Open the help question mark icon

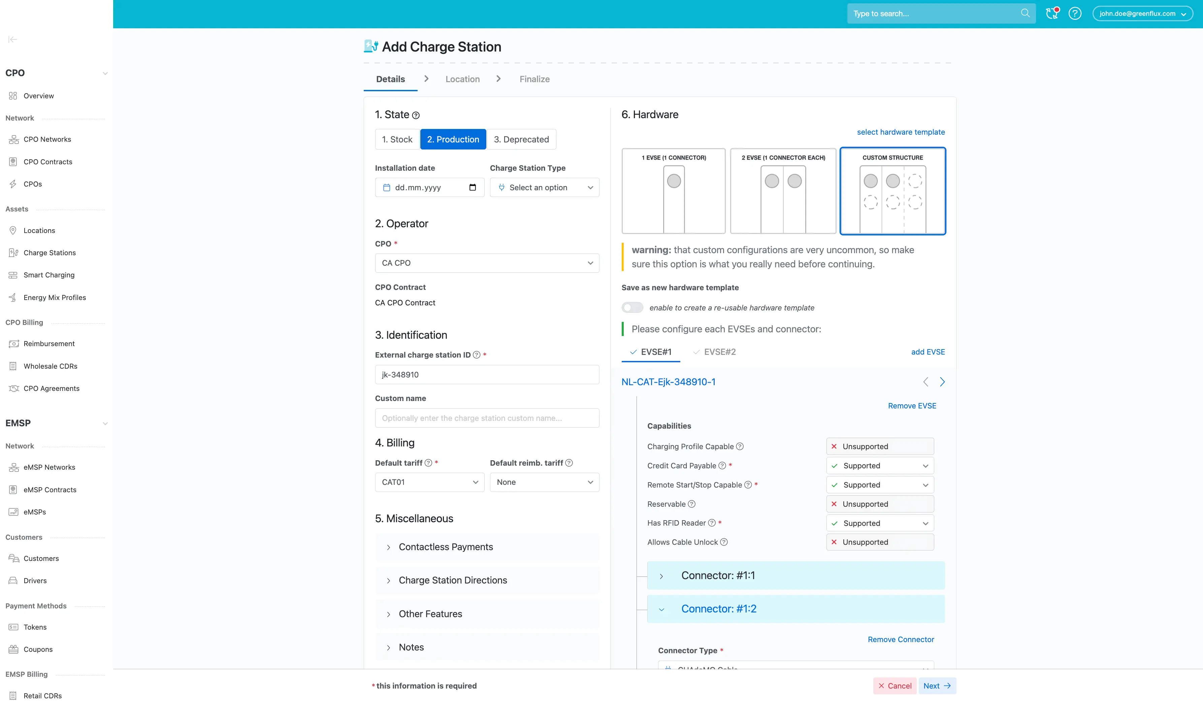coord(1075,13)
